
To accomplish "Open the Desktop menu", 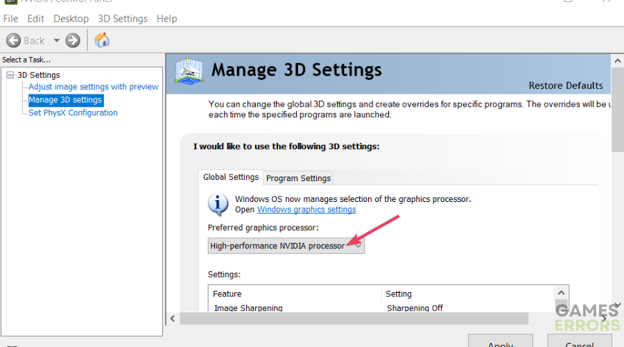I will click(x=71, y=19).
